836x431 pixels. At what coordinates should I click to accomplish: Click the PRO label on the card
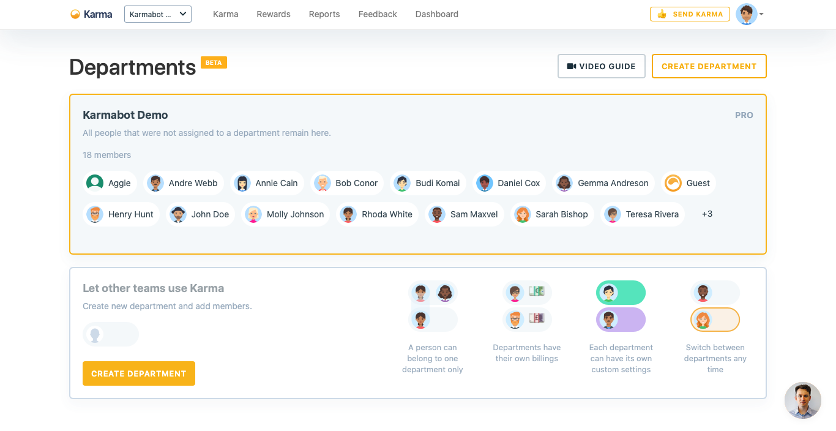[744, 115]
